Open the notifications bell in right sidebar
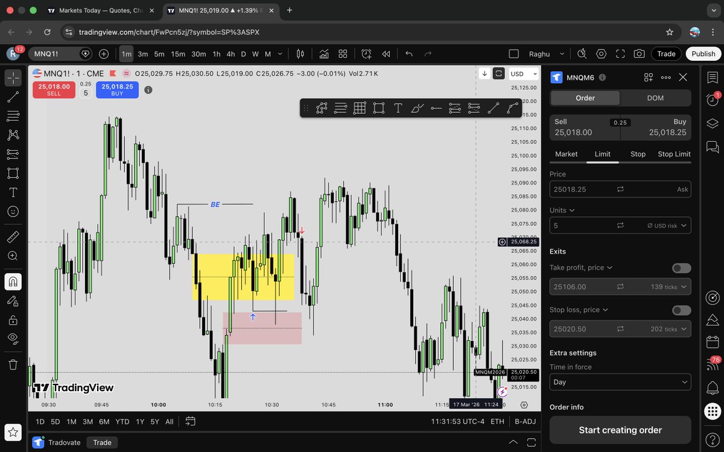This screenshot has width=724, height=452. click(712, 388)
